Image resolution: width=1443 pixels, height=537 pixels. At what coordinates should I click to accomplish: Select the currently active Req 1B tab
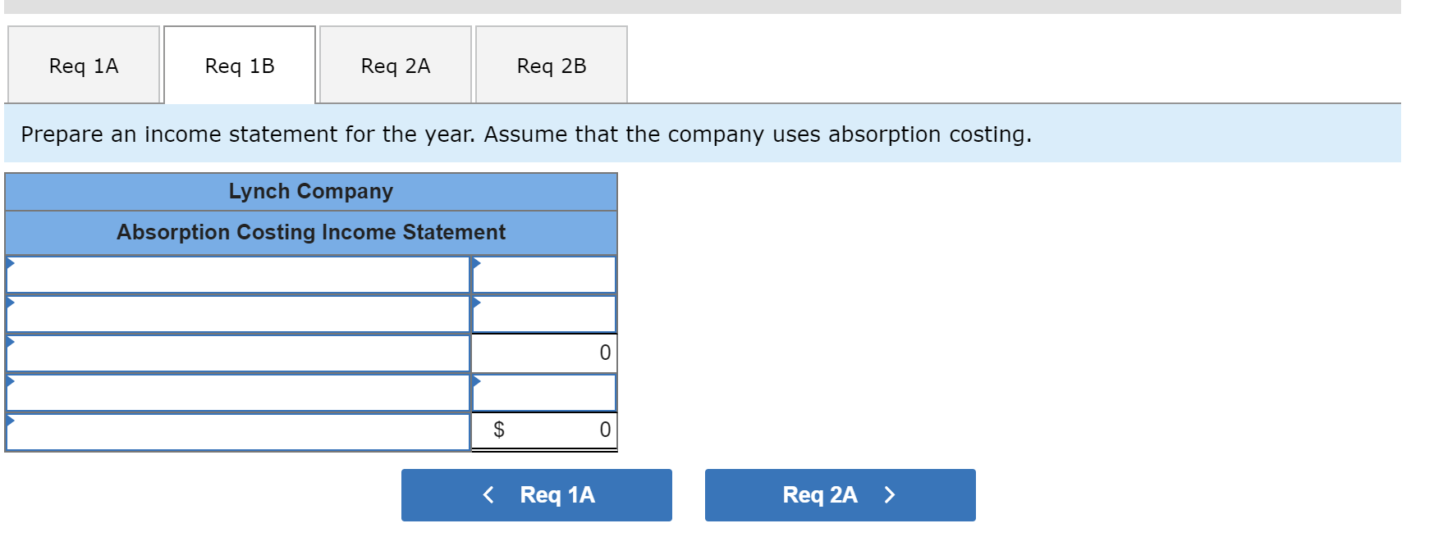[239, 65]
